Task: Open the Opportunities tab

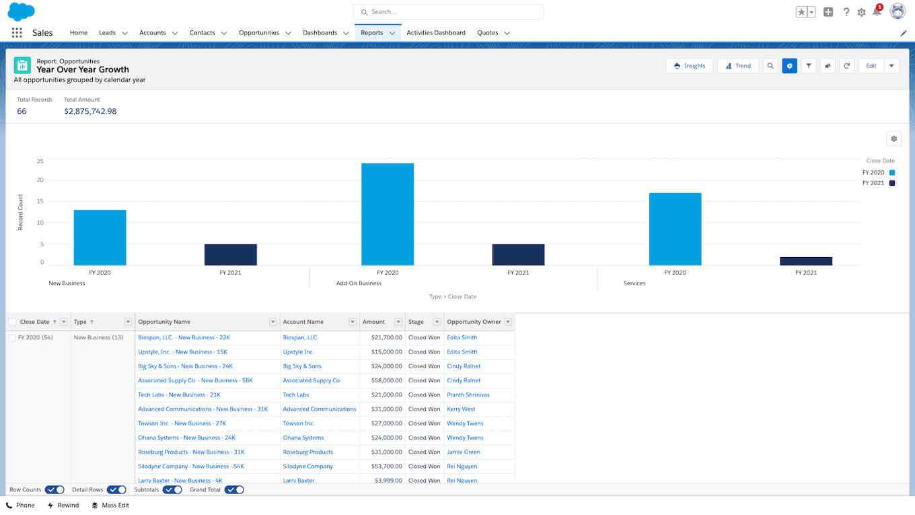Action: [x=259, y=32]
